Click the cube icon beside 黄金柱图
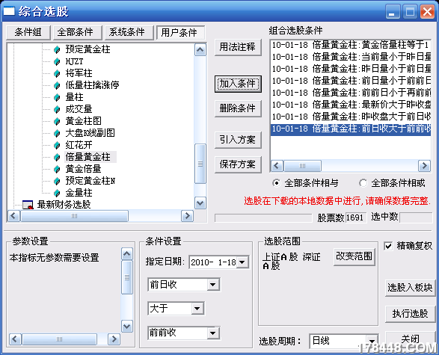This screenshot has width=439, height=355. point(57,121)
